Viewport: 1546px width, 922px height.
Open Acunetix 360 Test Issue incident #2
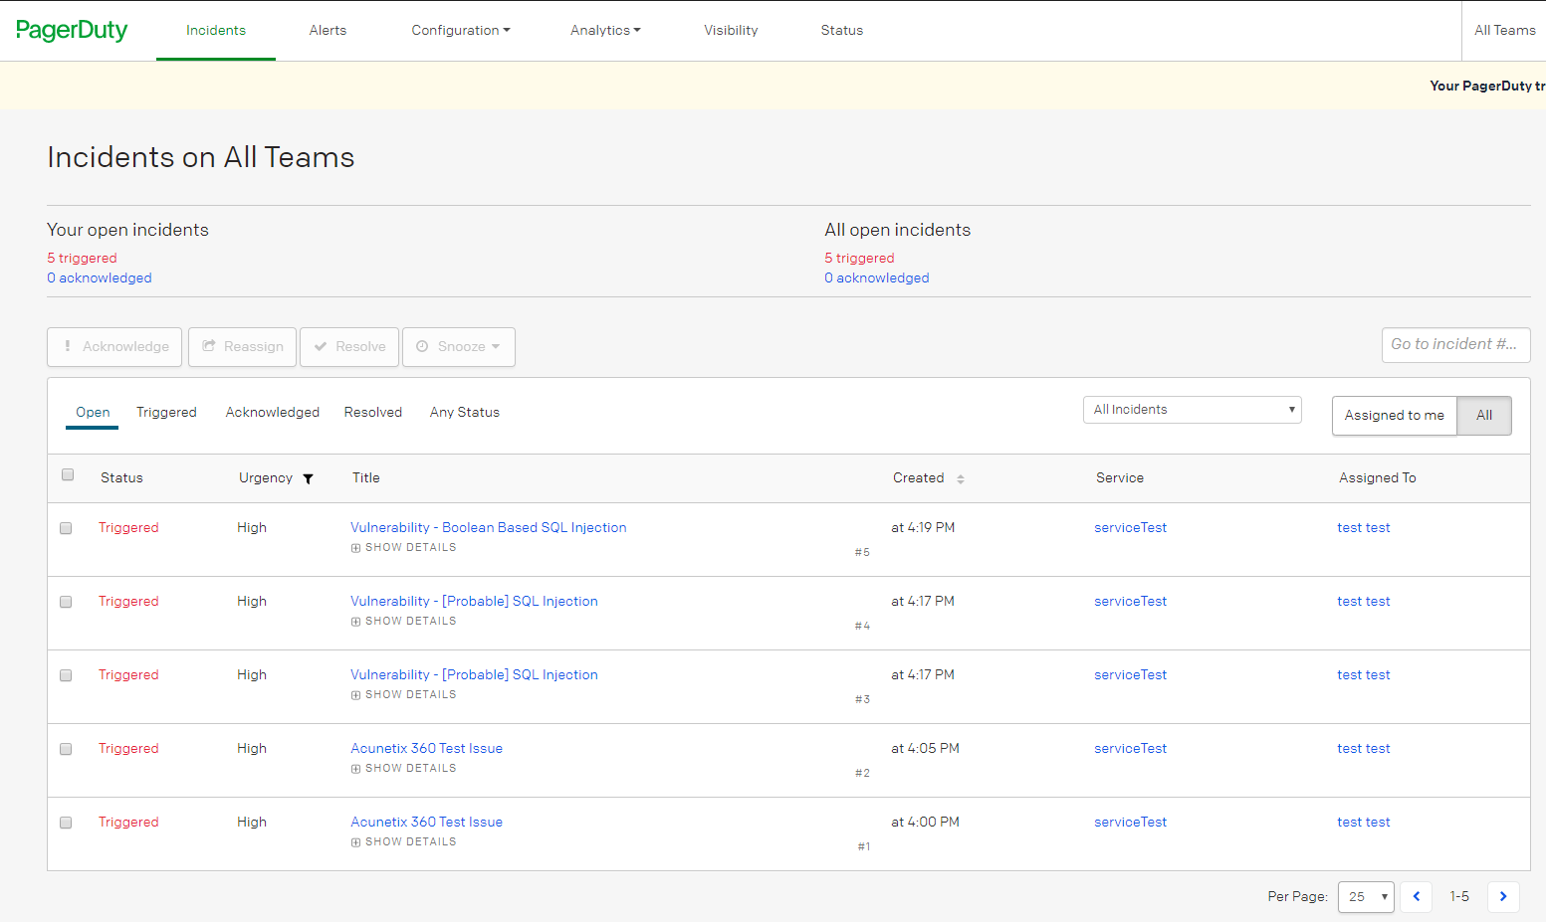426,749
